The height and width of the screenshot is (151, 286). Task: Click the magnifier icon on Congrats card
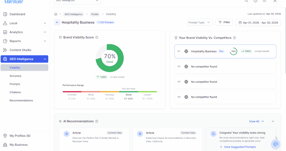[x=213, y=134]
